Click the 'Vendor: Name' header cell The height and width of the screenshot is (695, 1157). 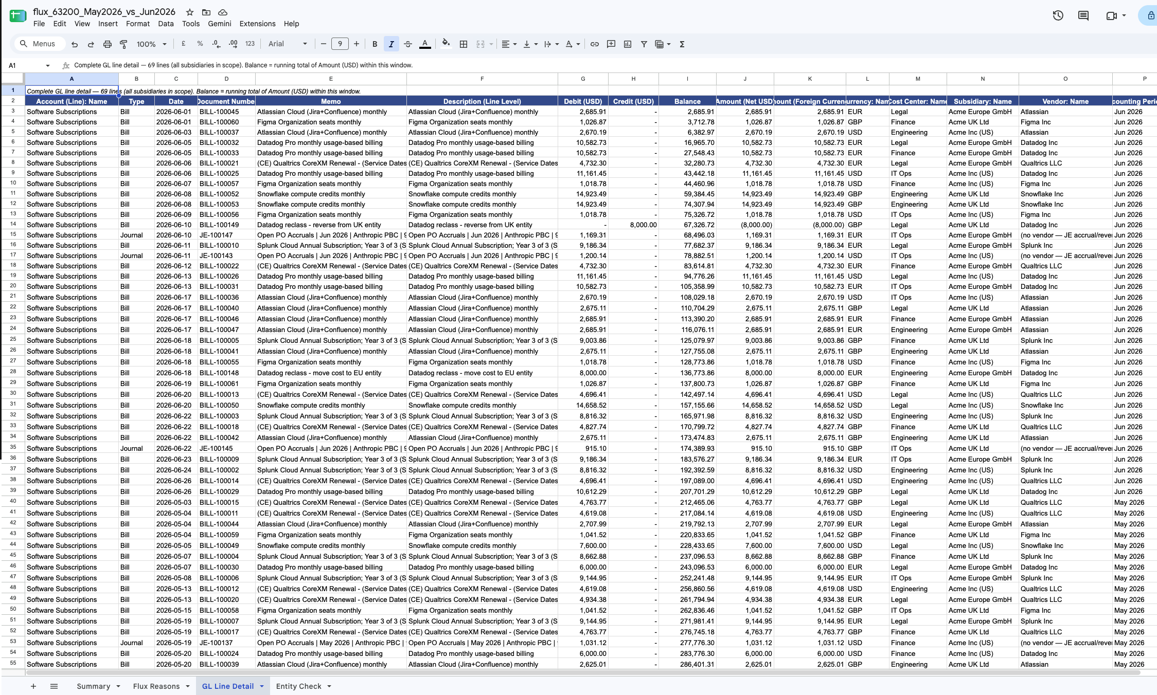pyautogui.click(x=1065, y=101)
